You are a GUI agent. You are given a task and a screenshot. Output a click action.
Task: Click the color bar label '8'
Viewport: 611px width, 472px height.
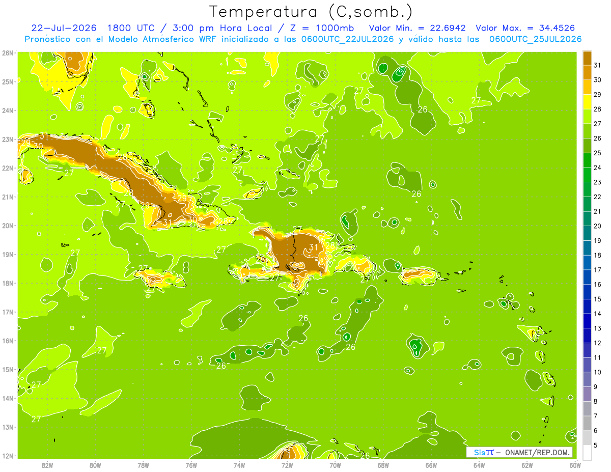tap(596, 401)
